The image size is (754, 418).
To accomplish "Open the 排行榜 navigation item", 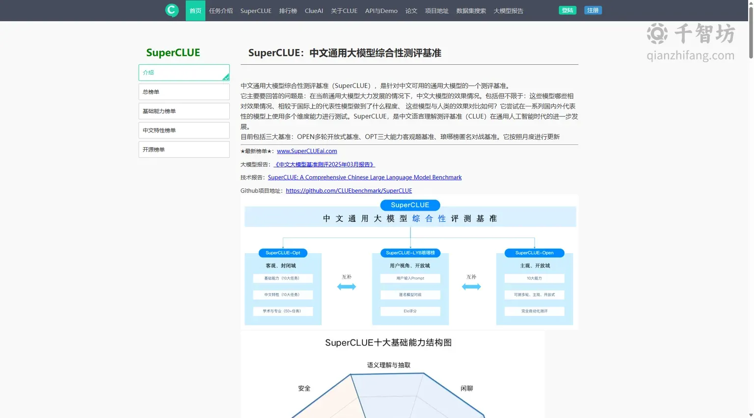I will click(288, 10).
